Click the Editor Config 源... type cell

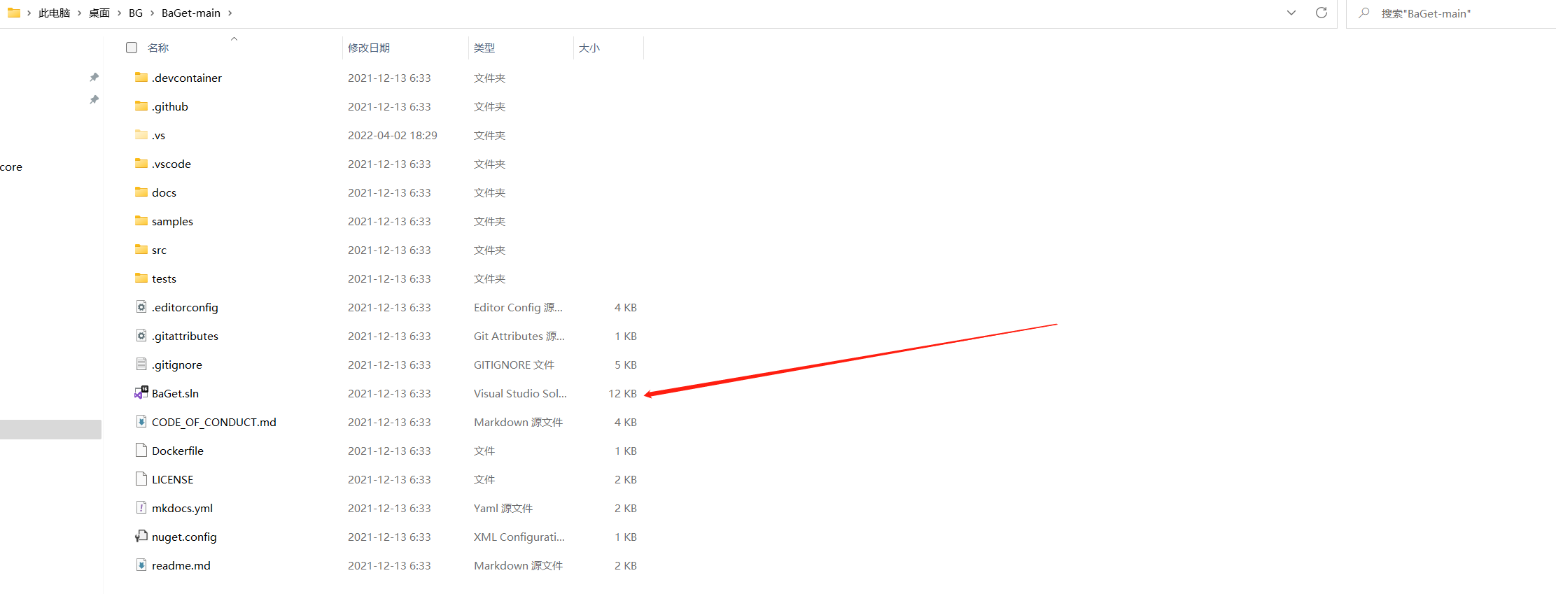[518, 307]
